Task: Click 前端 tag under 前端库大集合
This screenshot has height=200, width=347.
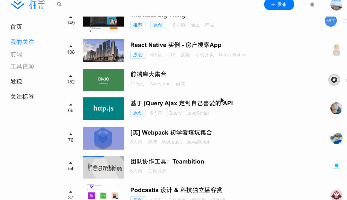Action: (x=180, y=84)
